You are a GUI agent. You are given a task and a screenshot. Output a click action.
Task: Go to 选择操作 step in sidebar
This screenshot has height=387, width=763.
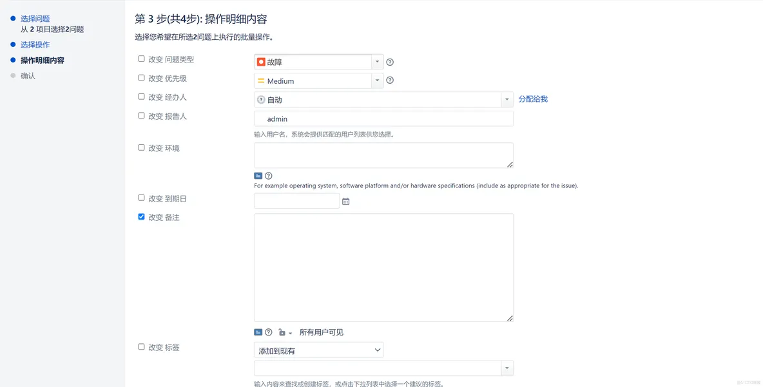35,44
